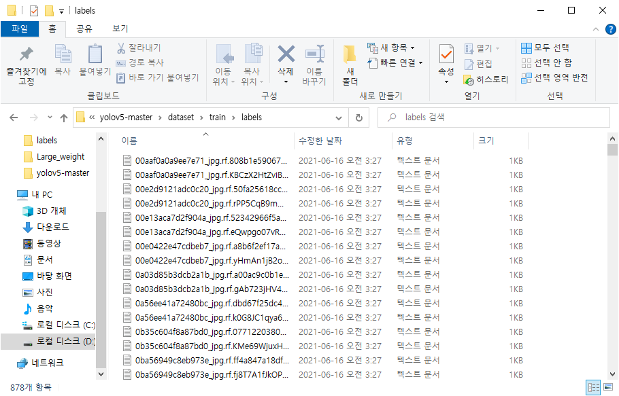Screen dimensions: 619x396
Task: Sort by 크기 column header
Action: pyautogui.click(x=501, y=141)
